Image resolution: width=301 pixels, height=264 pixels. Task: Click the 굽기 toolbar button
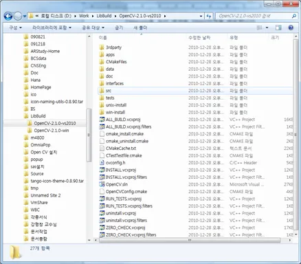pyautogui.click(x=119, y=27)
